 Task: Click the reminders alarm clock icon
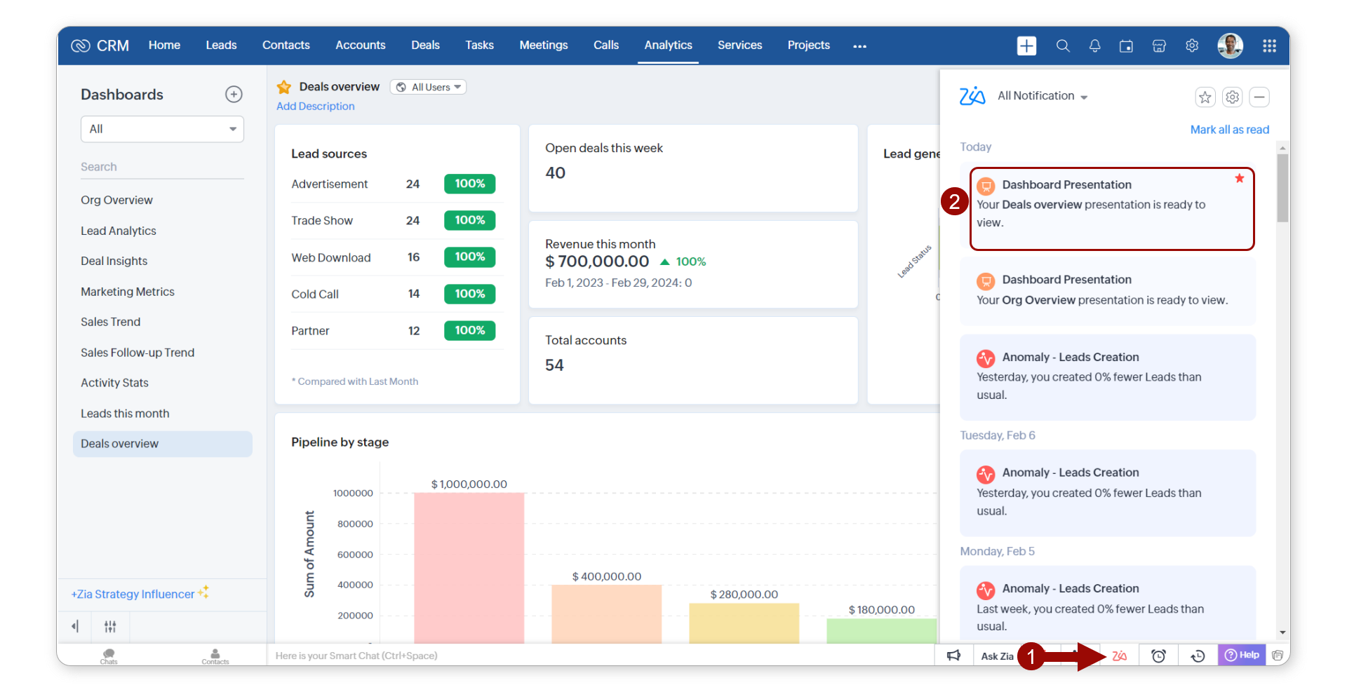point(1158,656)
